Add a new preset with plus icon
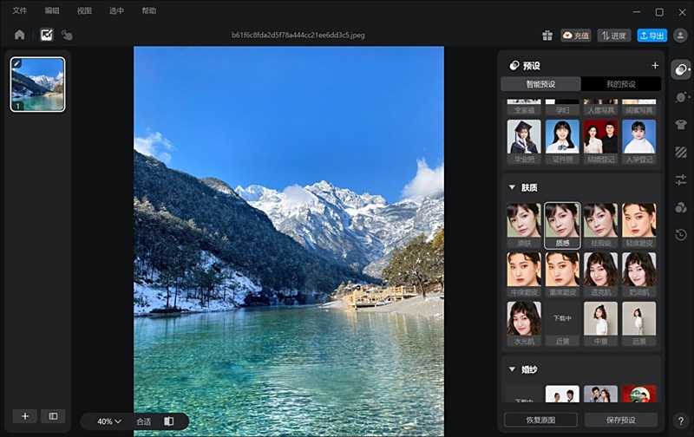 [x=655, y=65]
